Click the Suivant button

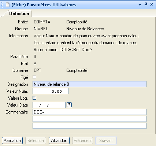106,141
